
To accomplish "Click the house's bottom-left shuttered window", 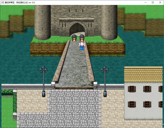I will click(132, 104).
